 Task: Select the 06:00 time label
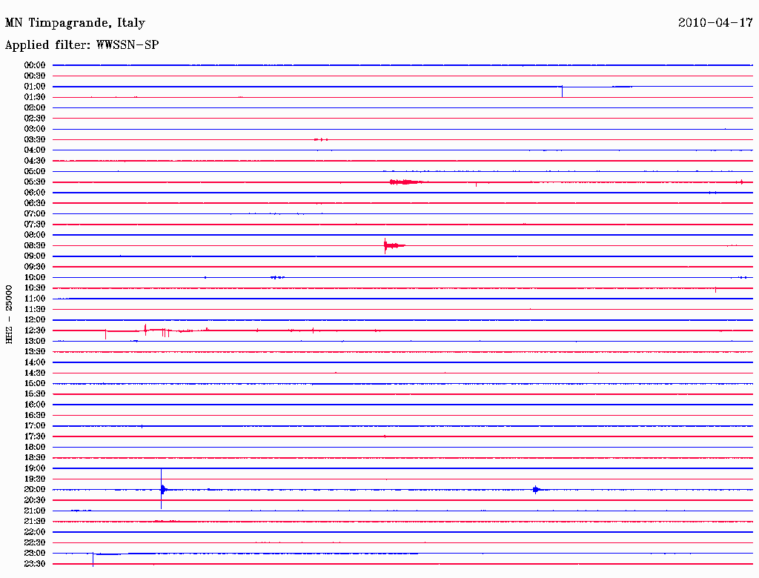[x=35, y=193]
